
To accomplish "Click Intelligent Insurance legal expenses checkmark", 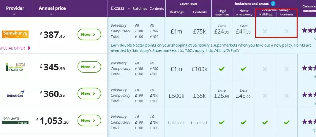I will tap(222, 69).
